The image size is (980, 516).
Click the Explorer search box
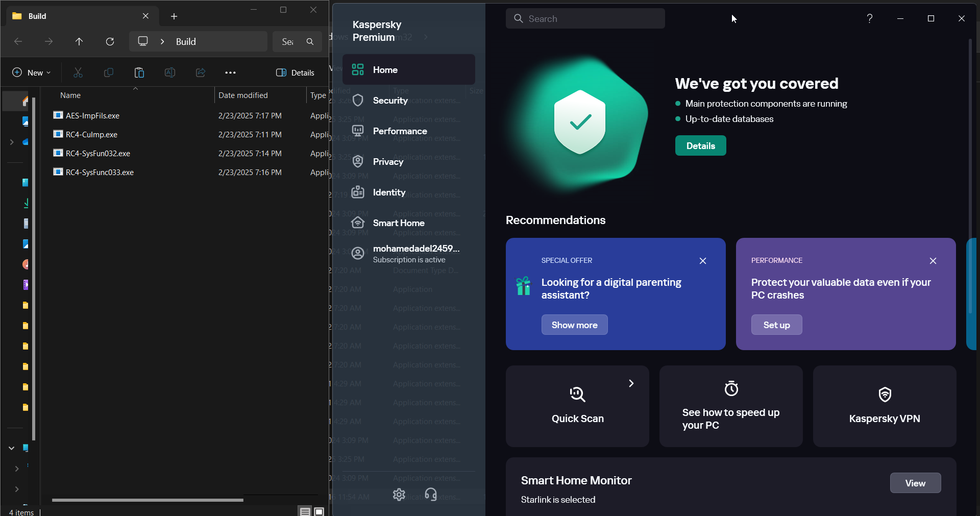297,41
